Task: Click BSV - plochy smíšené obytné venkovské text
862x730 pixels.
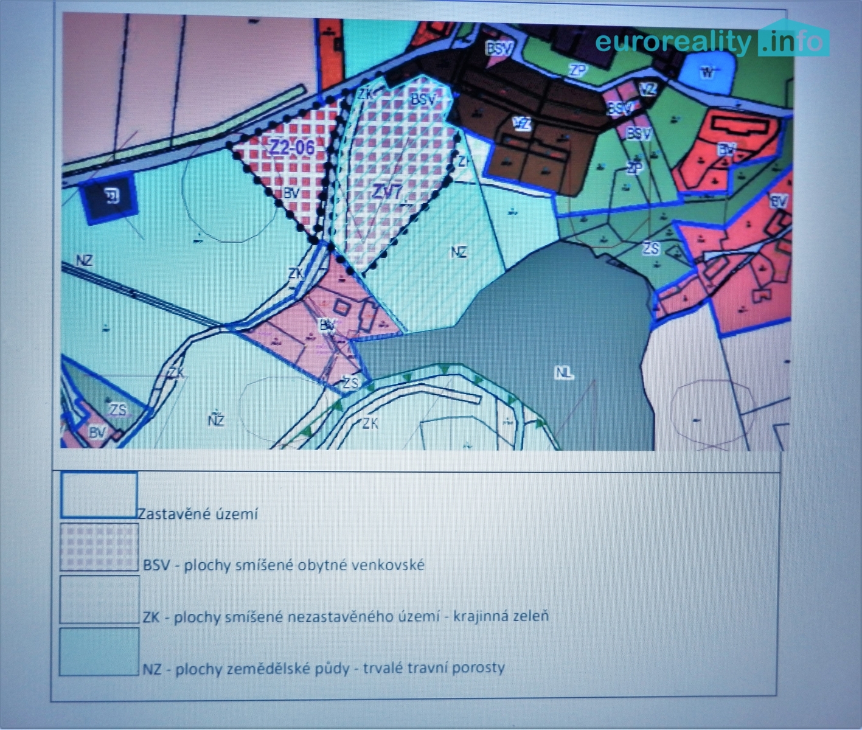Action: pos(283,565)
